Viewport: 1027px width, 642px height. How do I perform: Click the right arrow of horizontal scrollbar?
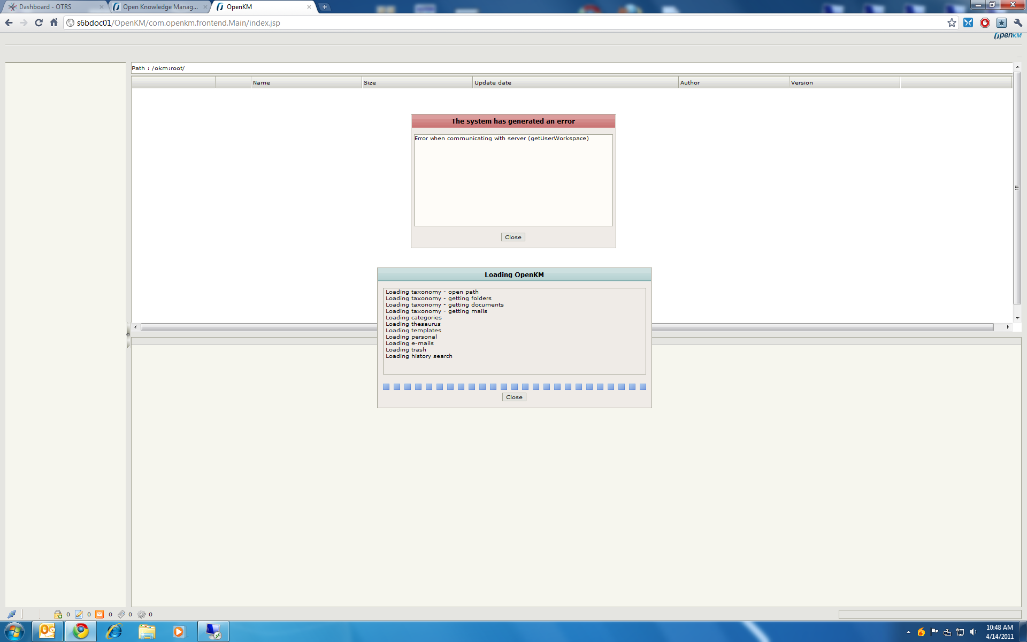pyautogui.click(x=1008, y=327)
